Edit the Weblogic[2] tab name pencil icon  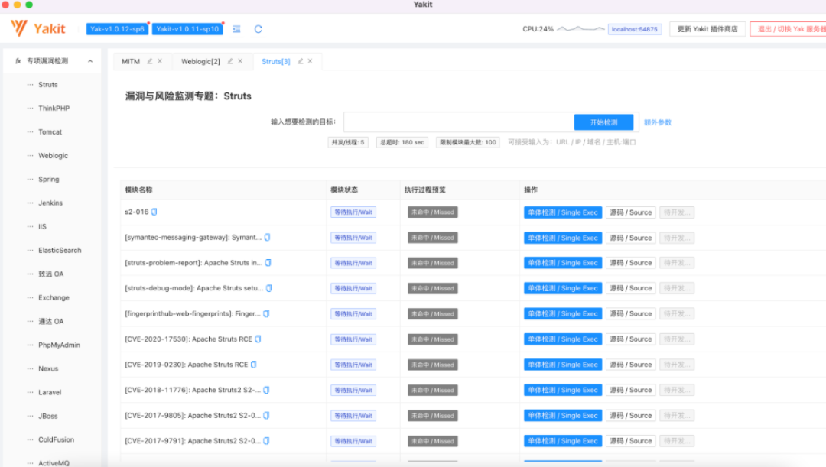pos(230,61)
